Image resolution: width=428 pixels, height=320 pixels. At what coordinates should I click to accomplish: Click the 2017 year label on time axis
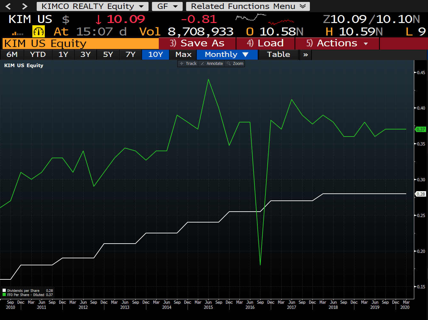(292, 307)
